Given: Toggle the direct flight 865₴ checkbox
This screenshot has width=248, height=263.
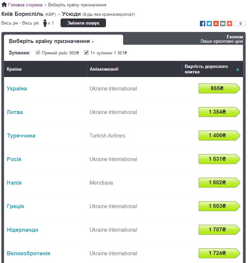Looking at the screenshot, I should tap(38, 53).
